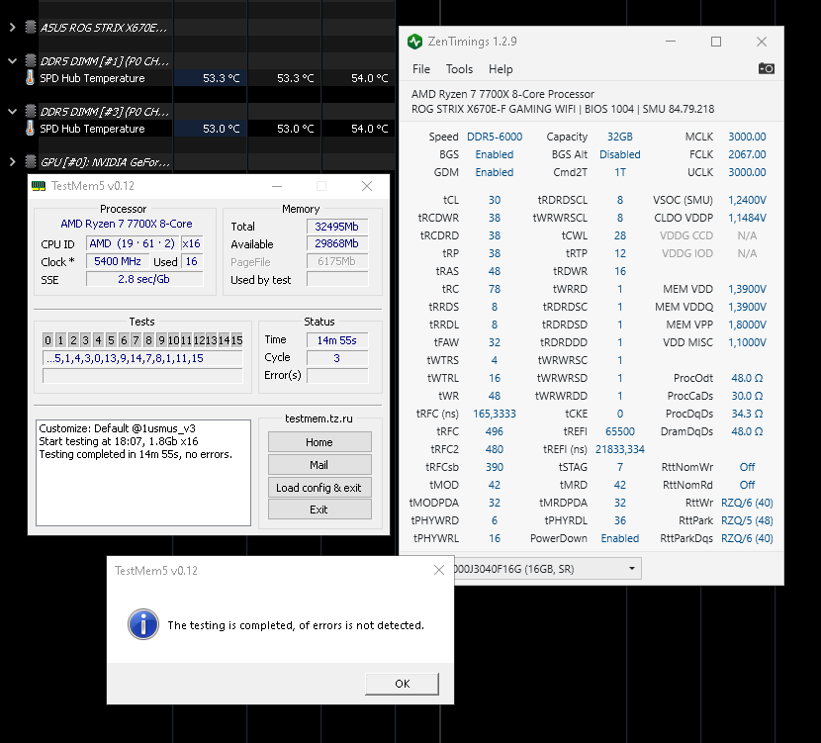
Task: Click the SSE value 2.8 sec/Gb
Action: pyautogui.click(x=144, y=279)
